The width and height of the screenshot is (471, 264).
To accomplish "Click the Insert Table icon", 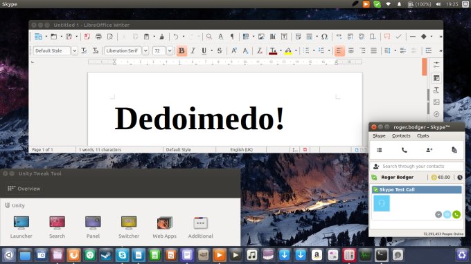I will 246,37.
